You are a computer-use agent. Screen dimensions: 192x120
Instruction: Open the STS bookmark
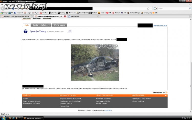[x=124, y=13]
